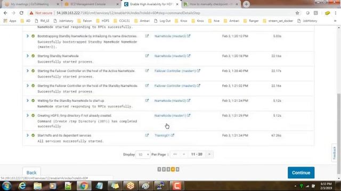The height and width of the screenshot is (191, 341).
Task: Open the Display per page dropdown
Action: tap(143, 154)
